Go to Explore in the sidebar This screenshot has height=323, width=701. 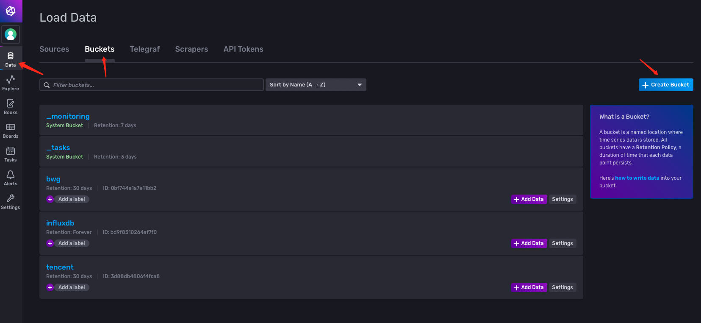(11, 83)
